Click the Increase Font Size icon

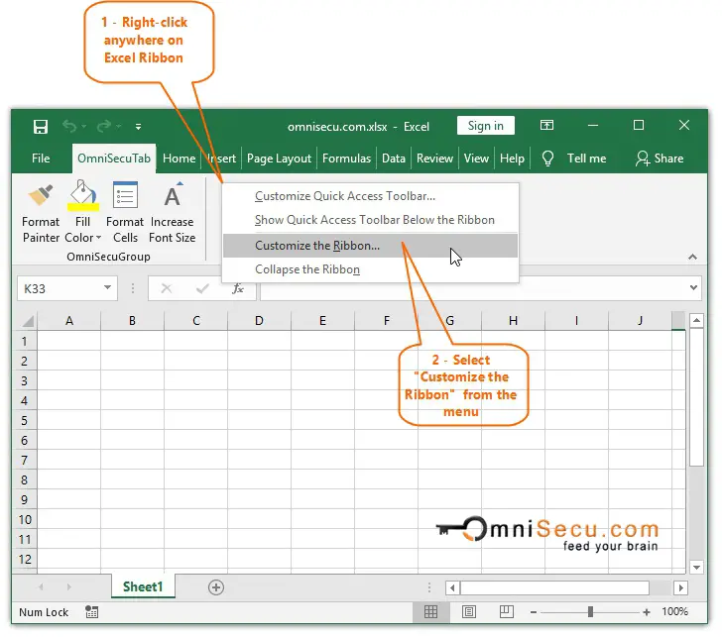point(173,195)
